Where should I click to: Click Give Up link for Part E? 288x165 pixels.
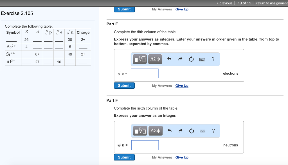click(x=182, y=86)
